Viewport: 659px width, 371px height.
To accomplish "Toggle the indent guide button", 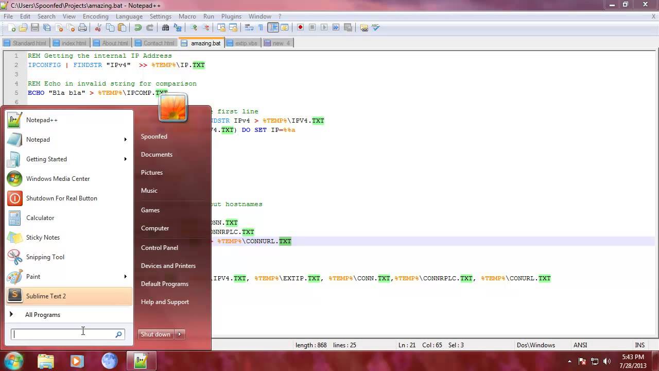I will pyautogui.click(x=273, y=28).
